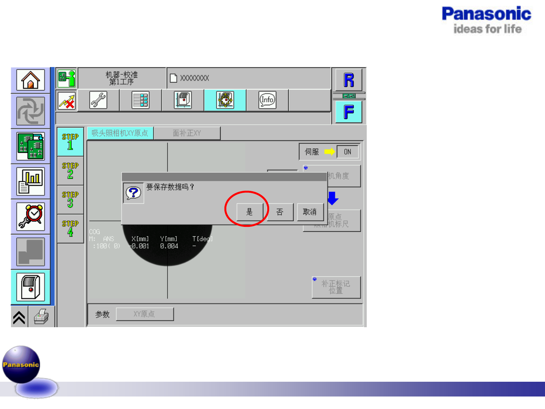Screen dimensions: 545x409
Task: Click the 要保存数据吗？ dialog message
Action: point(170,187)
